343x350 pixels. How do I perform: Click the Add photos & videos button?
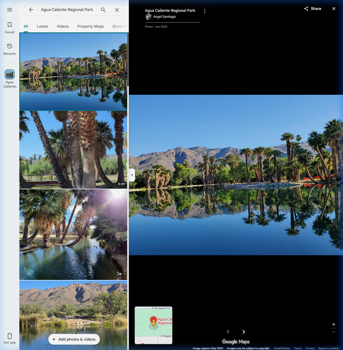(74, 339)
